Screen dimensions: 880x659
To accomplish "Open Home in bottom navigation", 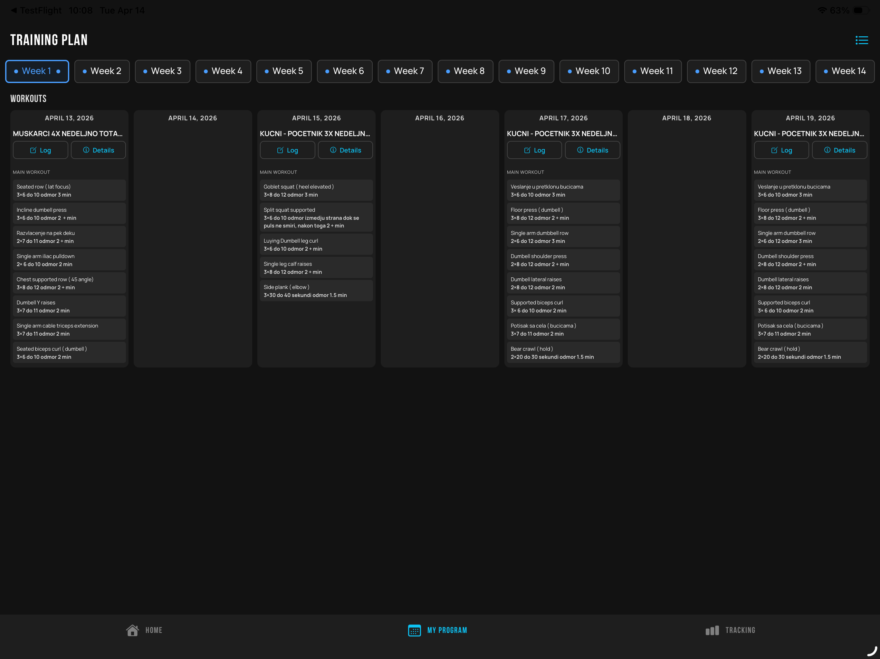I will [x=144, y=630].
